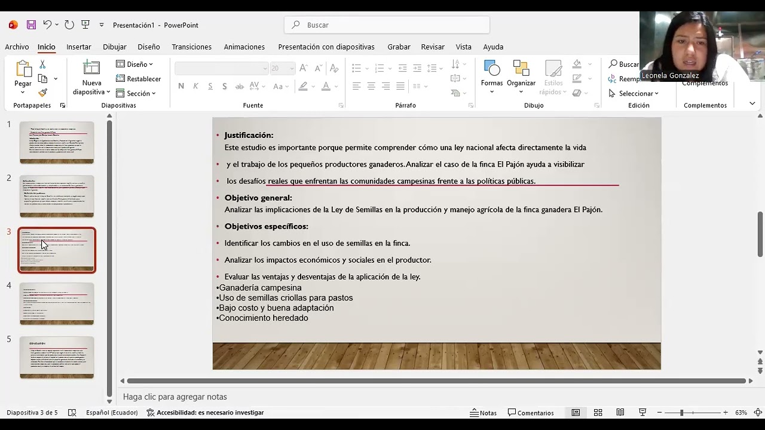The image size is (765, 430).
Task: Increase font size with the larger A
Action: 304,69
